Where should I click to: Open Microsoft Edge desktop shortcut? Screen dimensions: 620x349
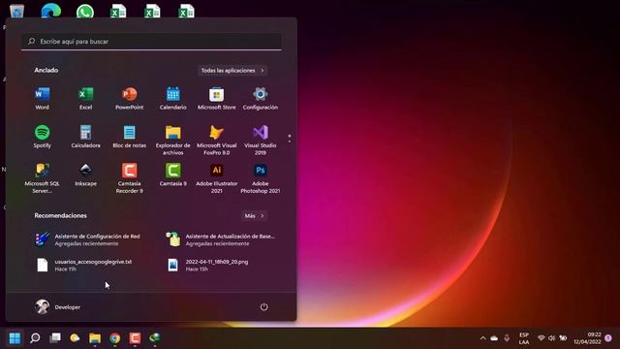[x=51, y=11]
